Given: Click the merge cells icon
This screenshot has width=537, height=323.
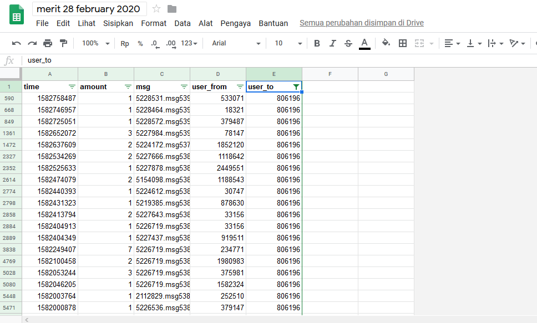Looking at the screenshot, I should [x=419, y=43].
